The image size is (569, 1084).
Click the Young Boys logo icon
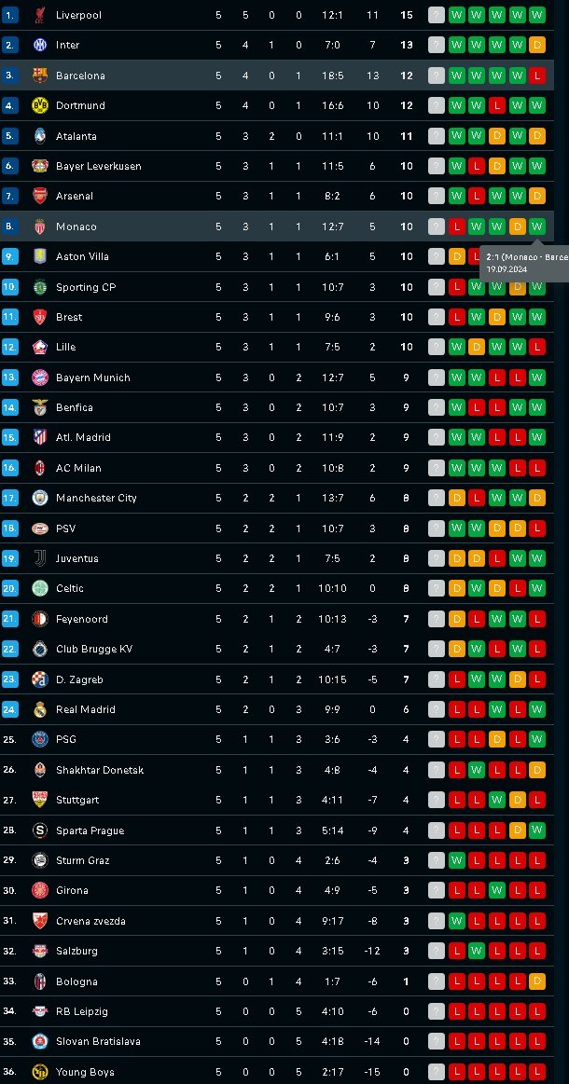click(40, 1072)
